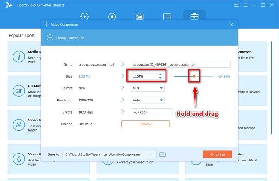Click the GIF Maker icon
The height and width of the screenshot is (181, 279).
(19, 91)
